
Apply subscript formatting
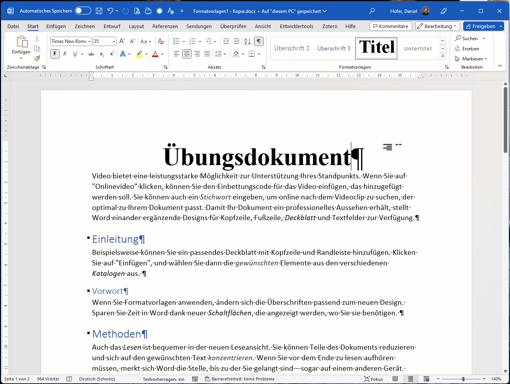(102, 54)
